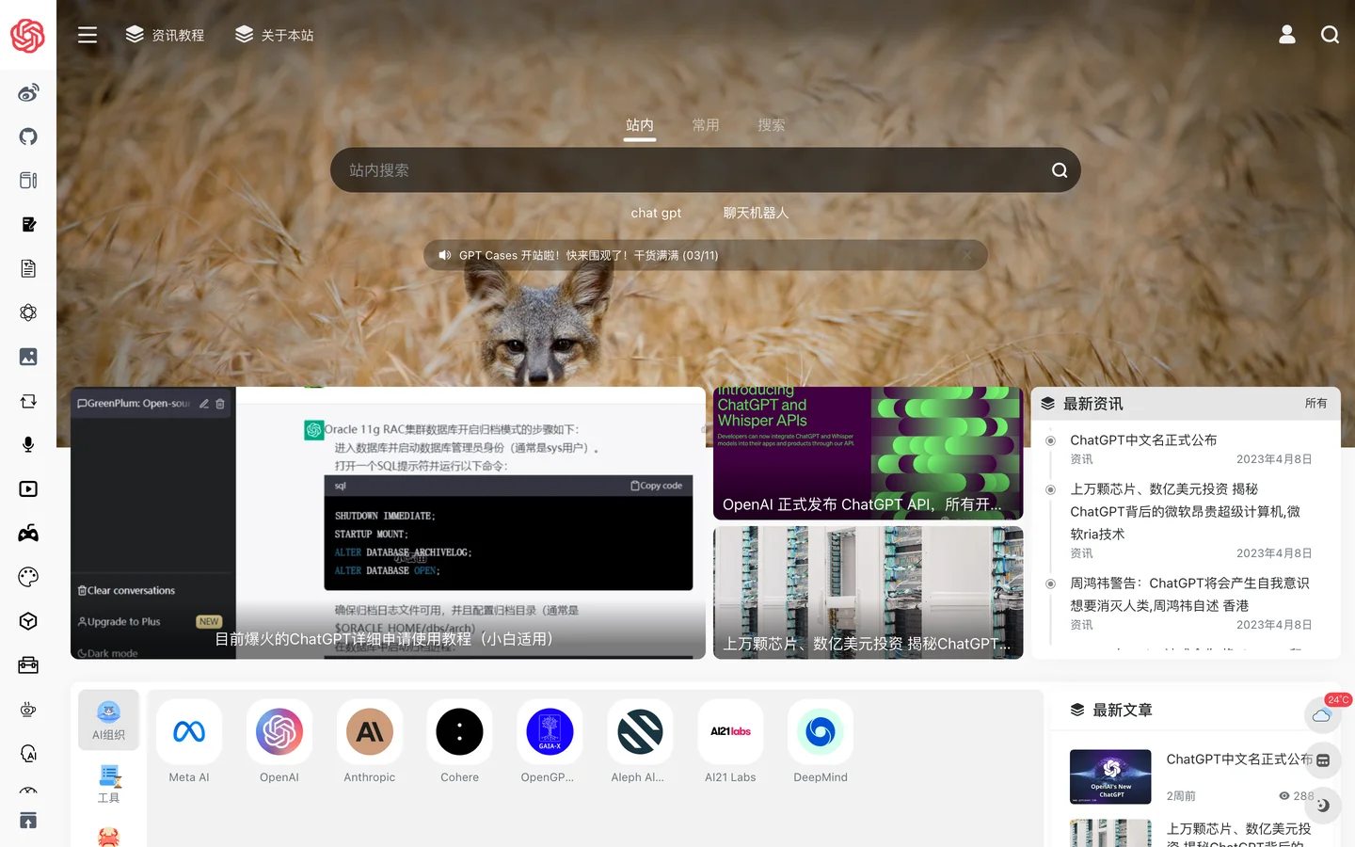Image resolution: width=1355 pixels, height=847 pixels.
Task: Open the microphone category in the sidebar
Action: pyautogui.click(x=28, y=444)
